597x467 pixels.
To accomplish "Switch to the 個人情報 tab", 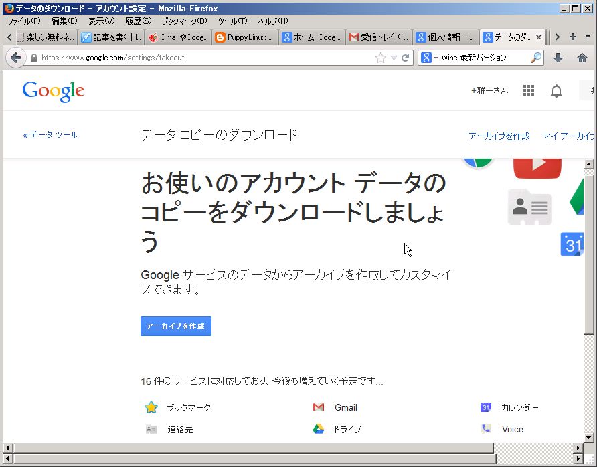I will (446, 37).
